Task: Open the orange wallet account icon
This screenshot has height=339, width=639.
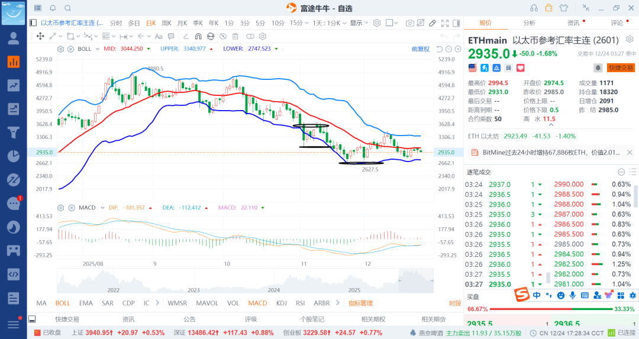Action: click(x=548, y=8)
